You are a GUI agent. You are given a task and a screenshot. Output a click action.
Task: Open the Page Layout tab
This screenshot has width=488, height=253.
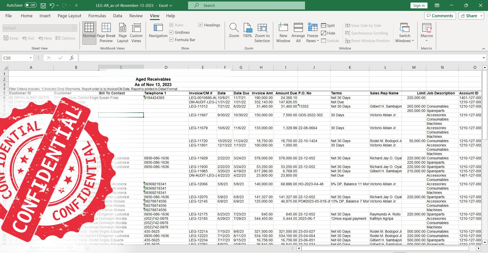(69, 16)
